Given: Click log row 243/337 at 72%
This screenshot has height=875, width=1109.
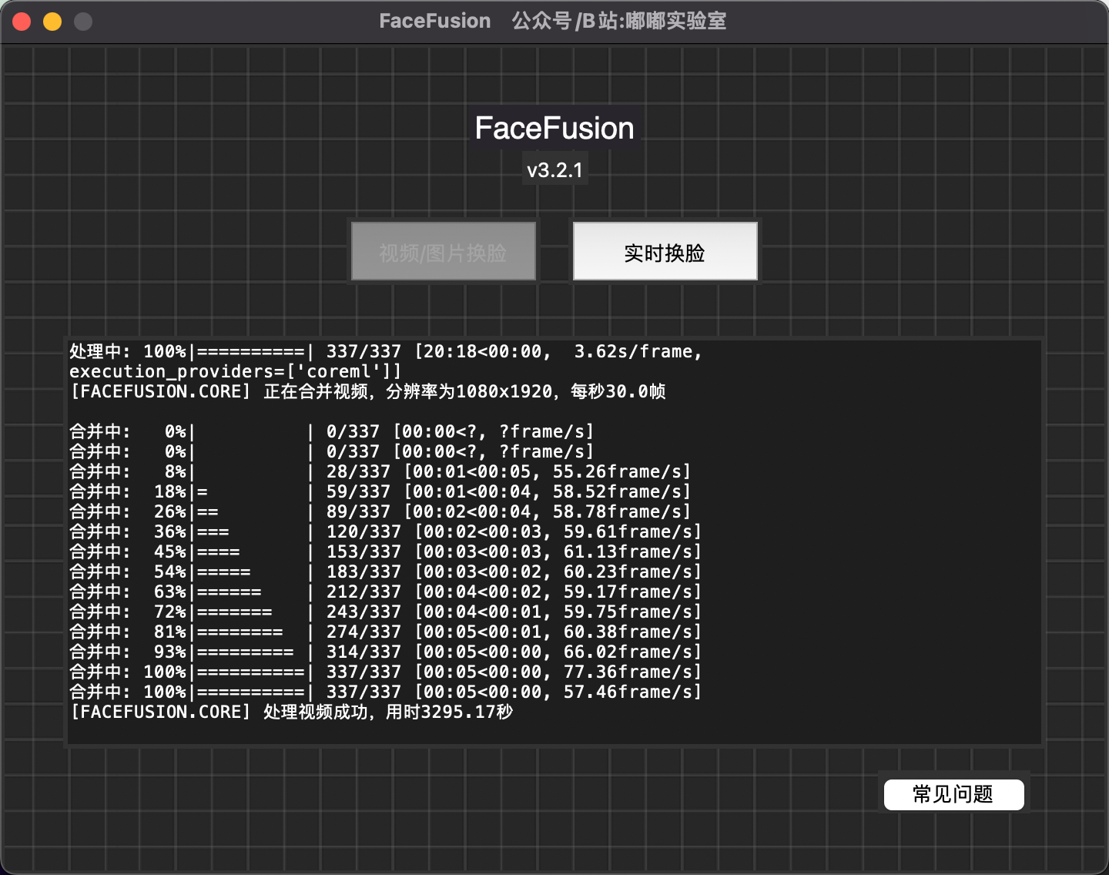Looking at the screenshot, I should point(386,612).
